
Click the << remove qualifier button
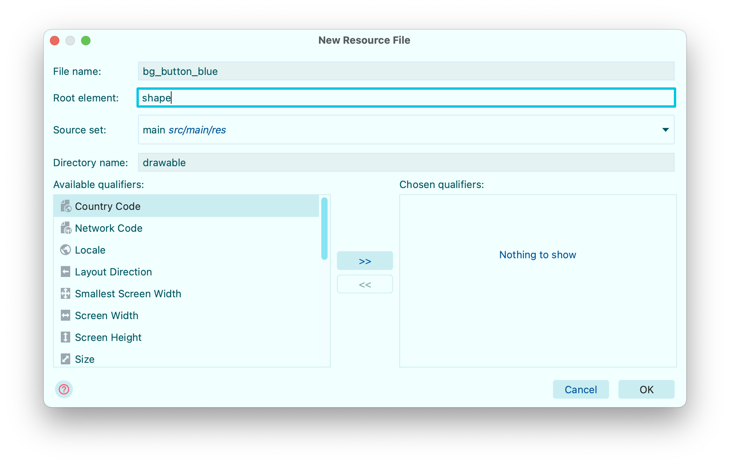coord(365,284)
